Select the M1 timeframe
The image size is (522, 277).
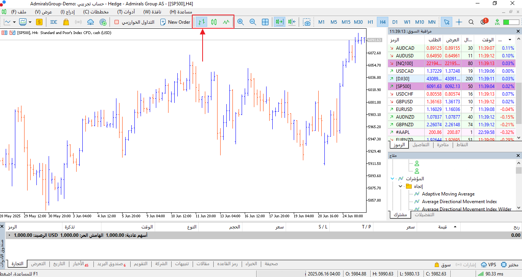(x=321, y=22)
